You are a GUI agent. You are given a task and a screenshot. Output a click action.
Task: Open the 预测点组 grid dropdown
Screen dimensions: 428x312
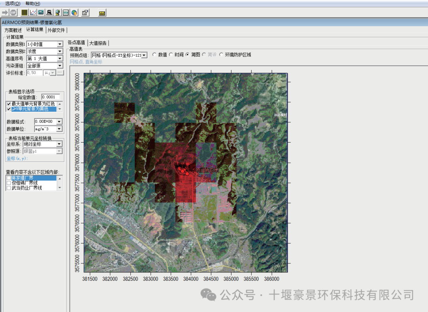144,55
